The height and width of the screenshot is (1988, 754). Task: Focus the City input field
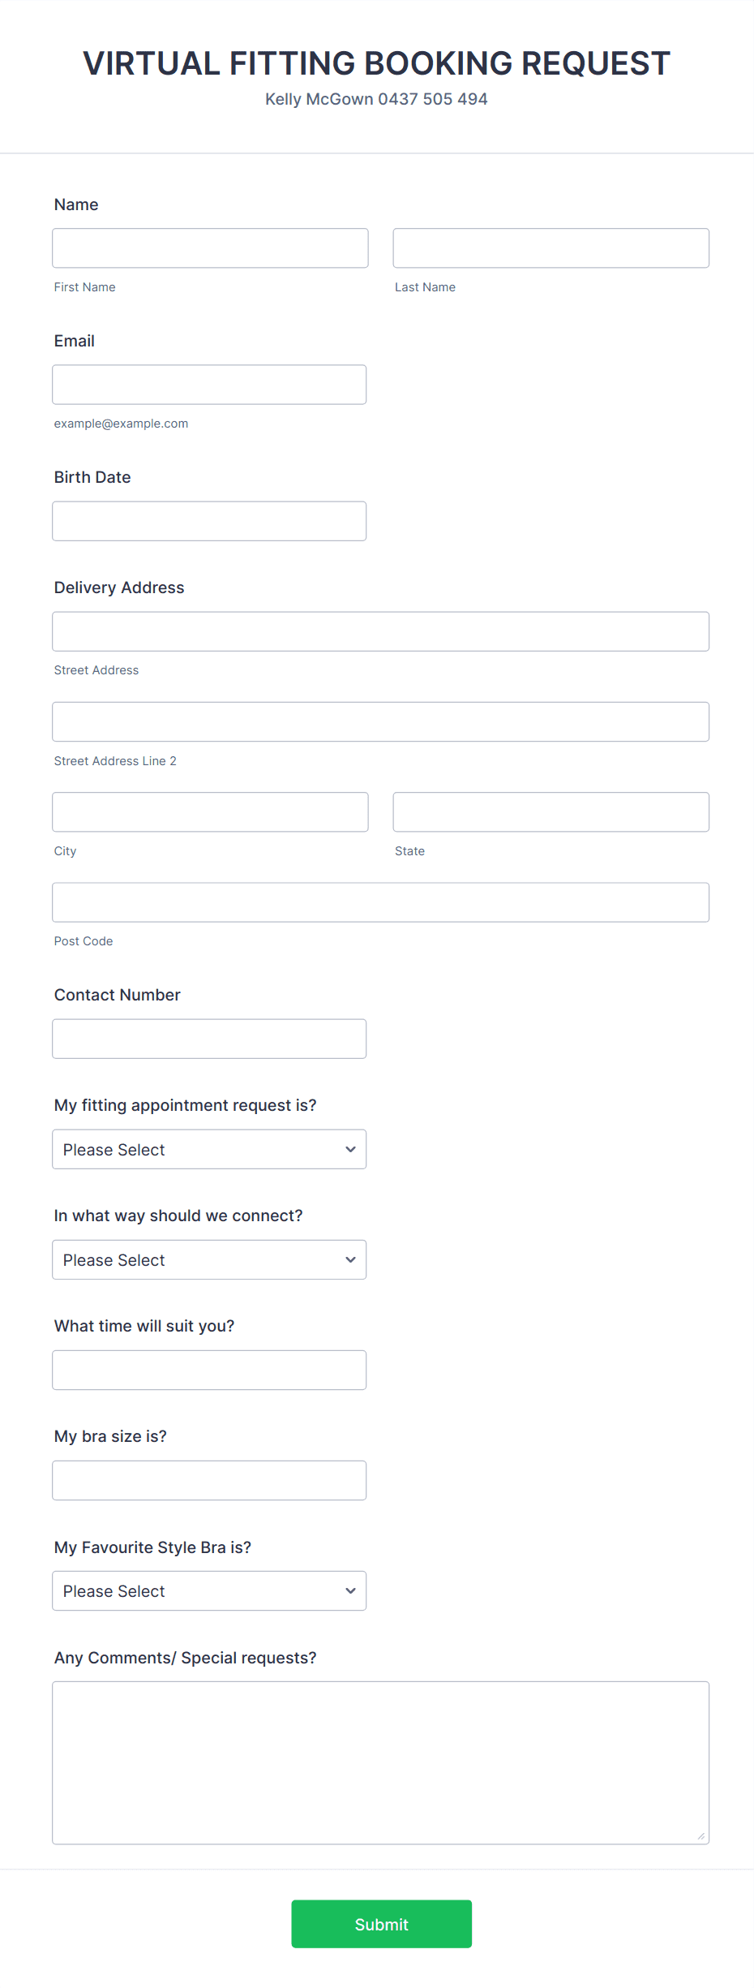[x=210, y=812]
